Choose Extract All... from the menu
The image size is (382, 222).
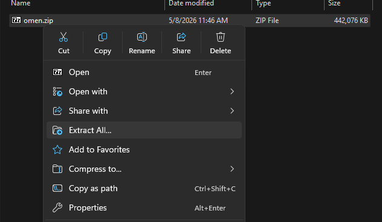(144, 130)
